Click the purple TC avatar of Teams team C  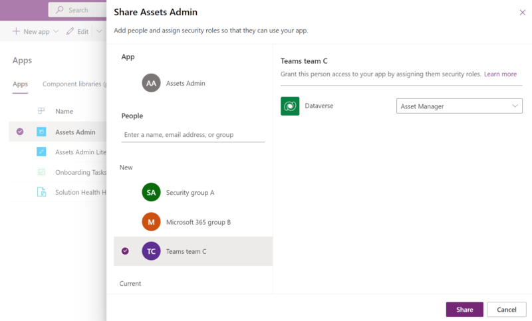151,251
